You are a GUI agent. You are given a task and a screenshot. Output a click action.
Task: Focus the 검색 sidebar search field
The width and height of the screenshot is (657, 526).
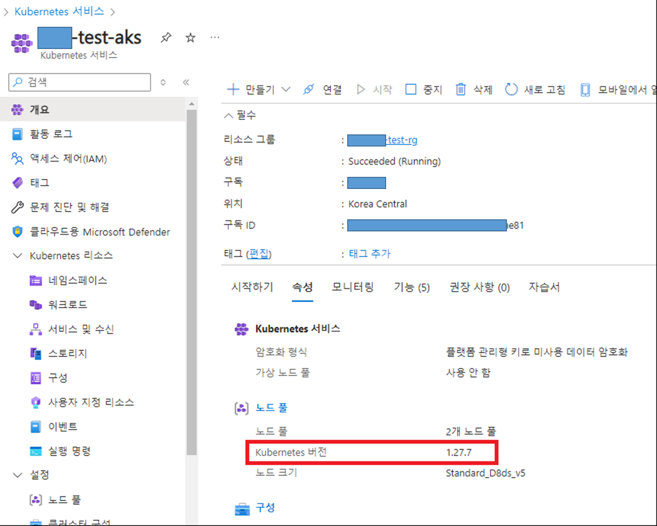(80, 82)
